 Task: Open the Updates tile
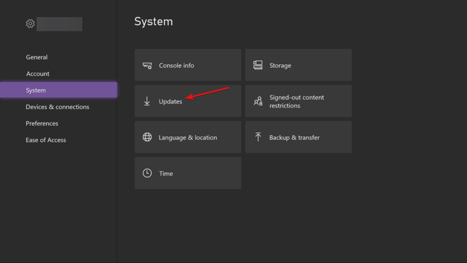pyautogui.click(x=188, y=101)
